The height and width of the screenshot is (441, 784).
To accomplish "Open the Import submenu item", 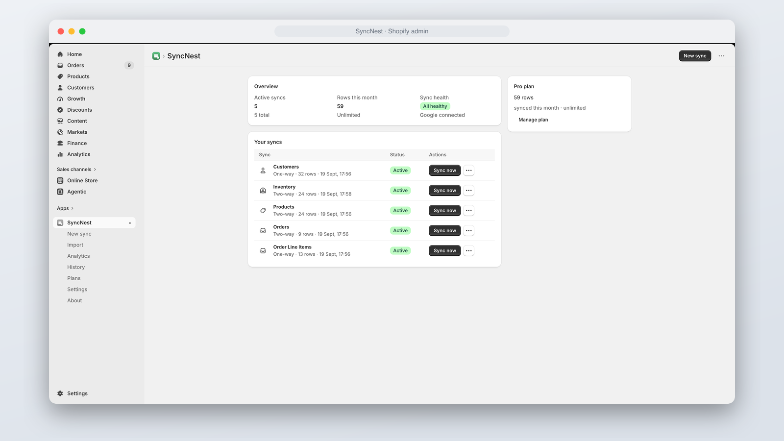I will click(x=75, y=245).
